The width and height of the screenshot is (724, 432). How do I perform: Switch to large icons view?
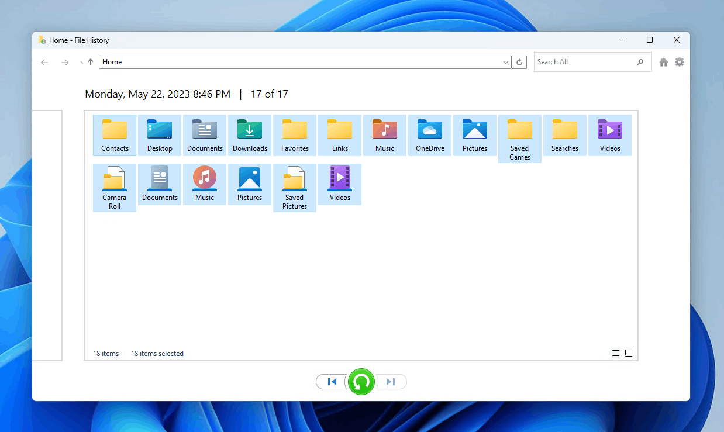pyautogui.click(x=629, y=353)
